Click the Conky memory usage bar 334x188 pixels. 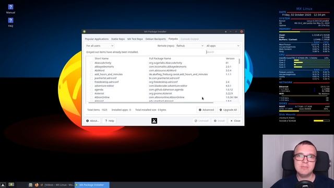[304, 32]
